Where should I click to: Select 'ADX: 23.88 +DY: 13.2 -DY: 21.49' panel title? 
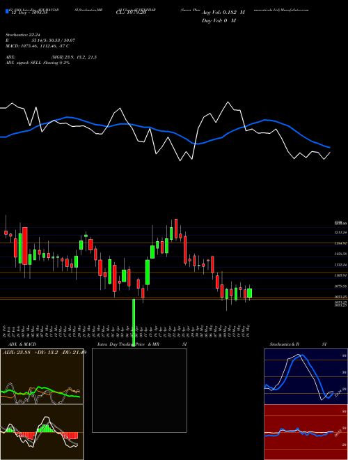(45, 352)
